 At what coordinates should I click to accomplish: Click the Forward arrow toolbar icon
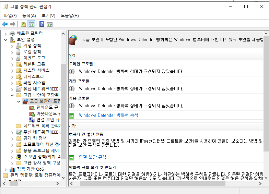pyautogui.click(x=12, y=24)
